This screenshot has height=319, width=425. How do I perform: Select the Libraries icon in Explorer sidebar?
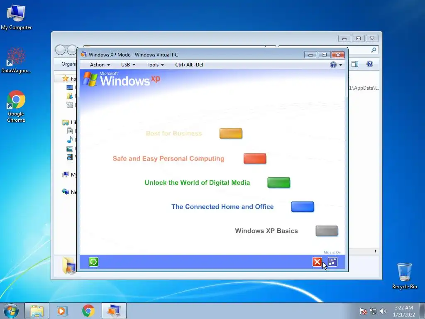click(x=65, y=123)
